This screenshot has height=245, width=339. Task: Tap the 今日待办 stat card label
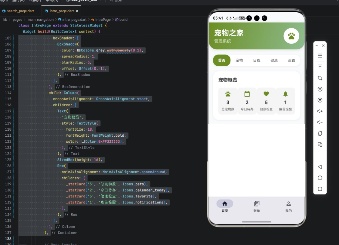[247, 109]
